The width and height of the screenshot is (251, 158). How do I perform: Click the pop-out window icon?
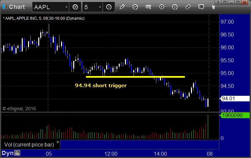(225, 2)
